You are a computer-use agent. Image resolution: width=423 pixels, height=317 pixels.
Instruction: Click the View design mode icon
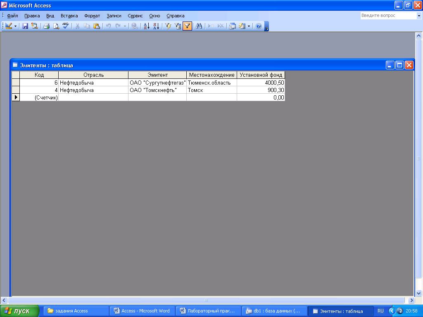[8, 26]
